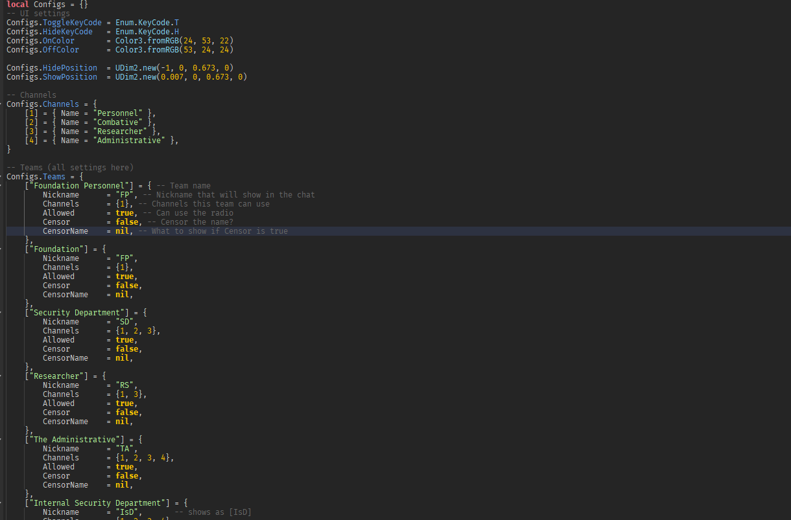
Task: Click Configs.ToggleKeyCode identifier
Action: (54, 23)
